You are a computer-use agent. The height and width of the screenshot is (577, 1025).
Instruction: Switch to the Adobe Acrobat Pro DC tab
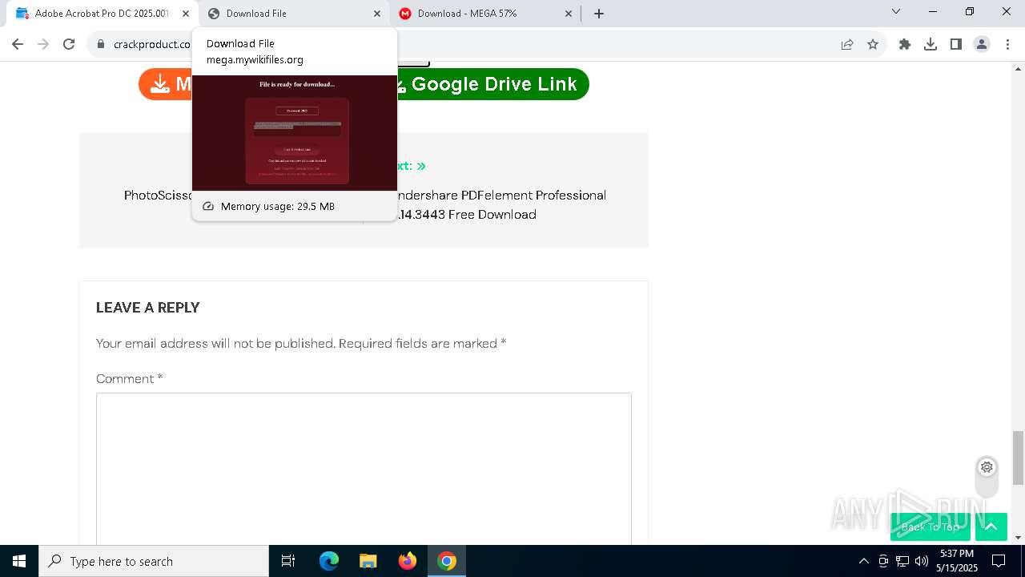click(100, 13)
